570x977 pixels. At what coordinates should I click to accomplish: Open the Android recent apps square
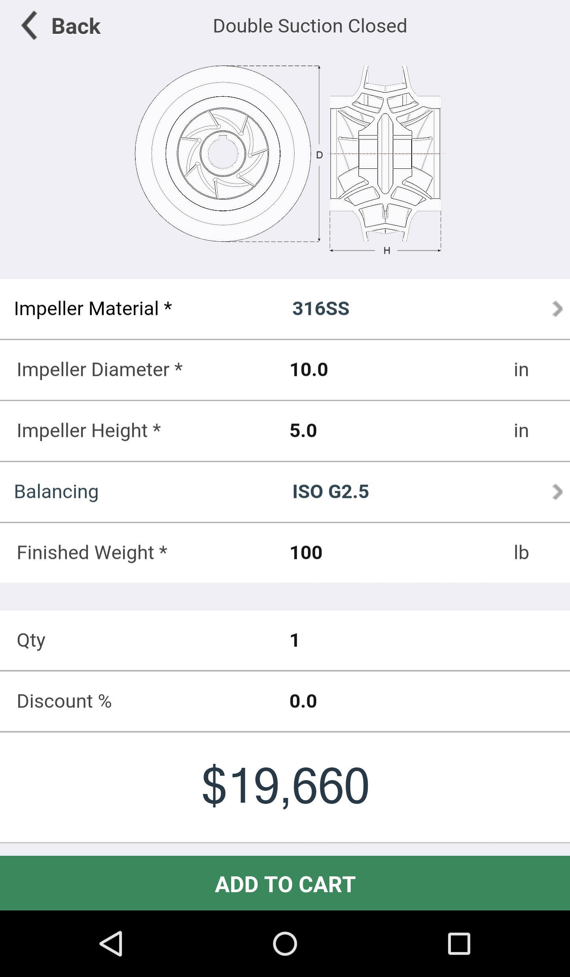(x=459, y=944)
